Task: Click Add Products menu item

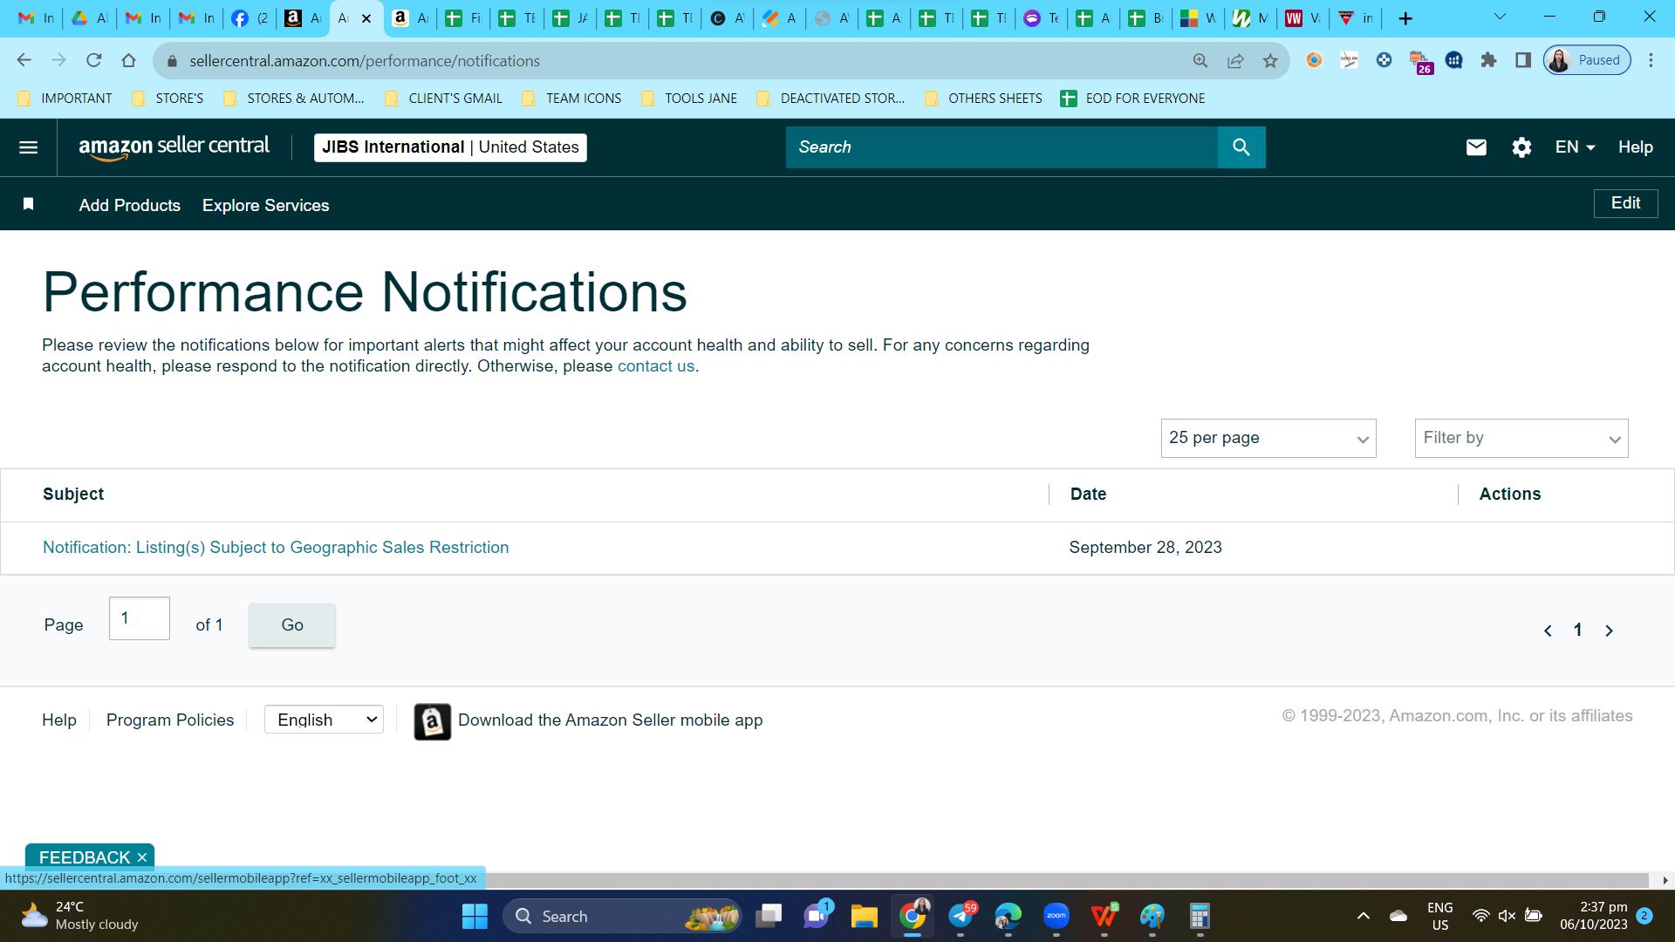Action: click(x=130, y=205)
